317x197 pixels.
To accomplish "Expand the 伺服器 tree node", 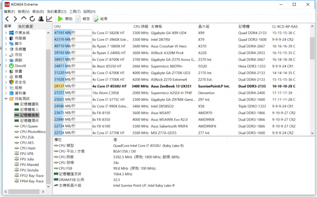I will click(x=6, y=38).
